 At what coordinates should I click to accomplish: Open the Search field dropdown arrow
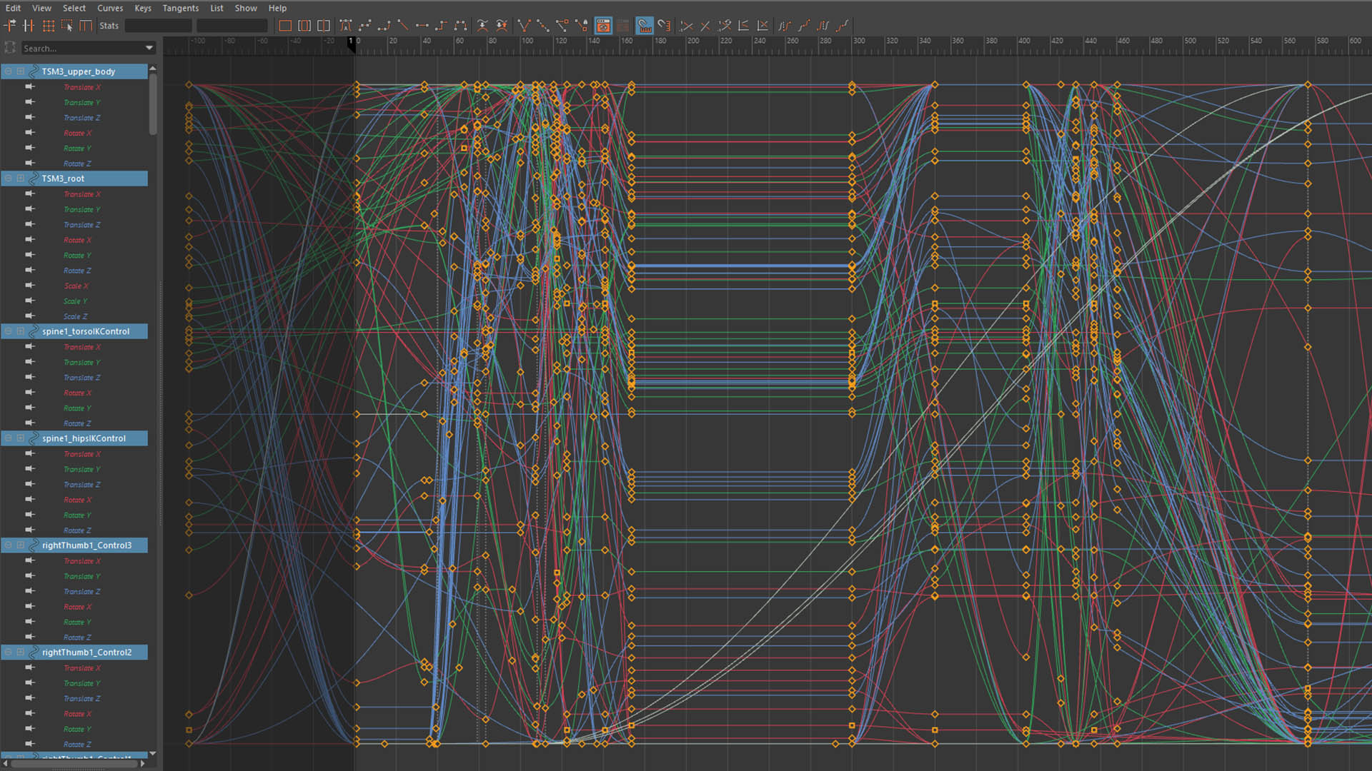(x=149, y=48)
